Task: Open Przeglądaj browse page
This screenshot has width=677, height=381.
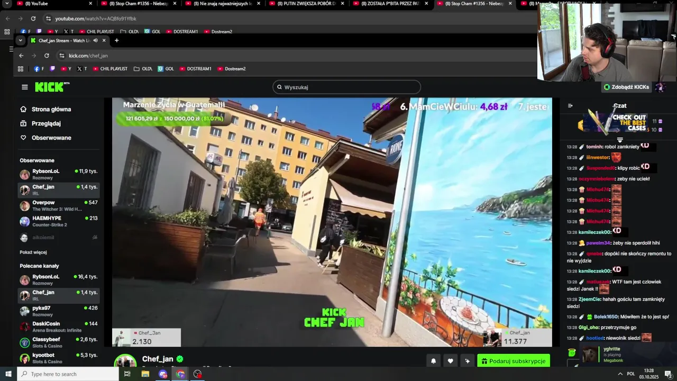Action: pyautogui.click(x=46, y=123)
